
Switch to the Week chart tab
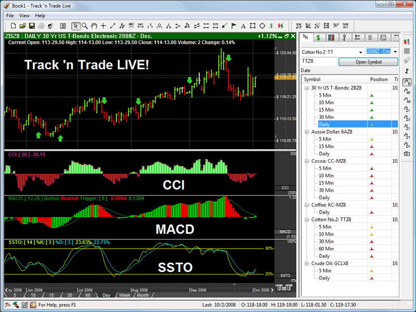point(124,295)
